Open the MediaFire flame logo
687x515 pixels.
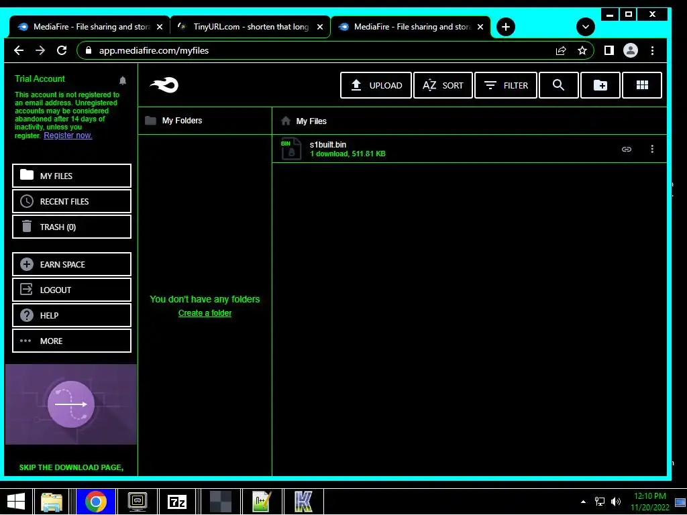[164, 85]
